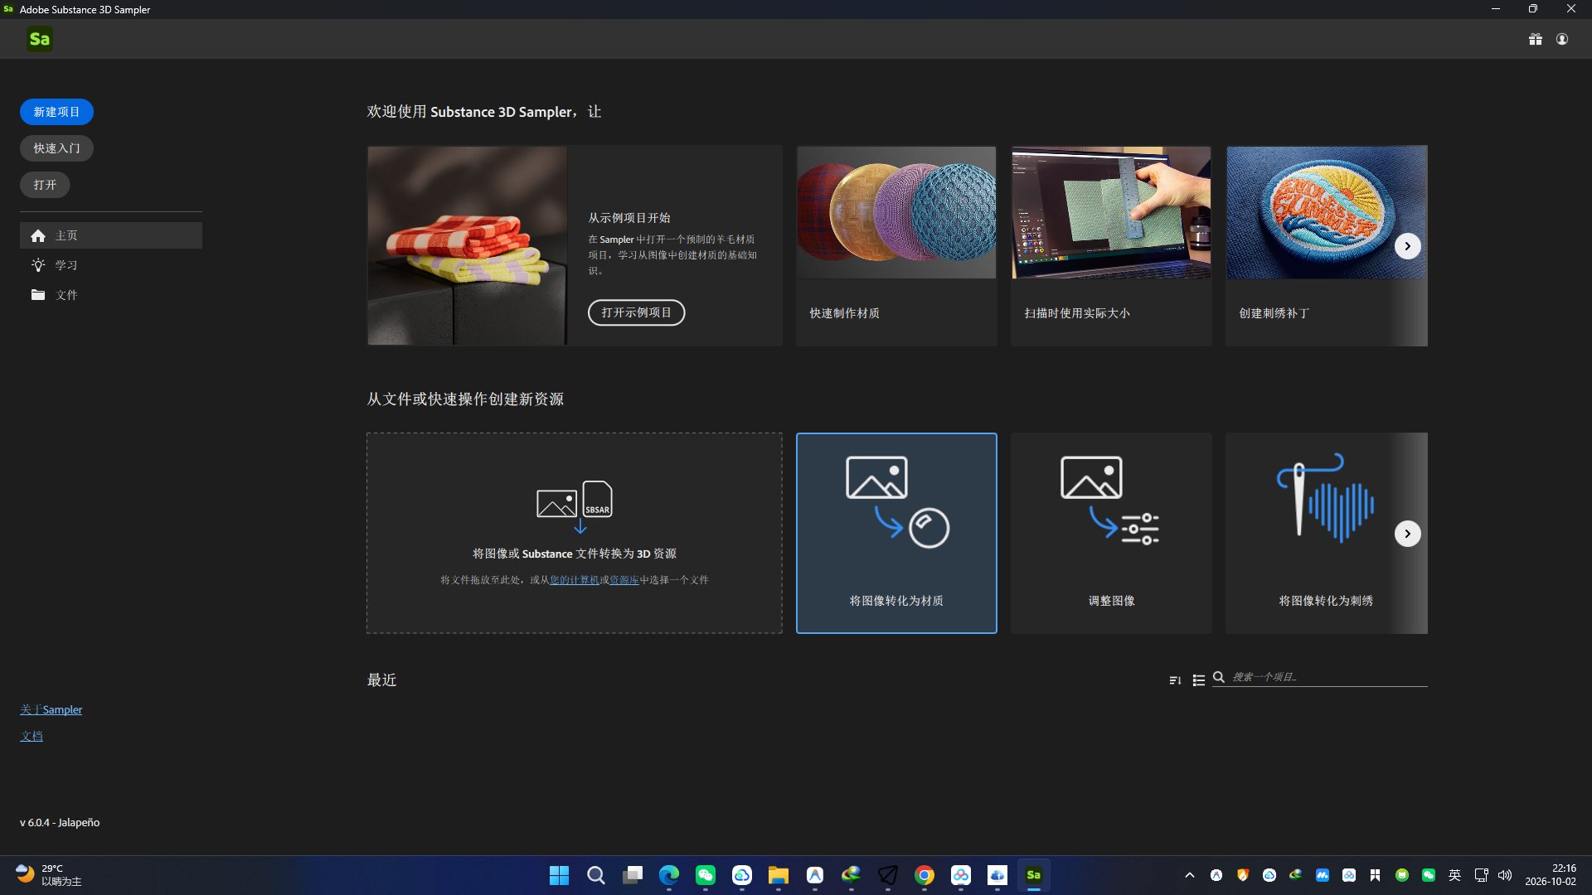The width and height of the screenshot is (1592, 895).
Task: Click the 快速入门 button
Action: pos(56,148)
